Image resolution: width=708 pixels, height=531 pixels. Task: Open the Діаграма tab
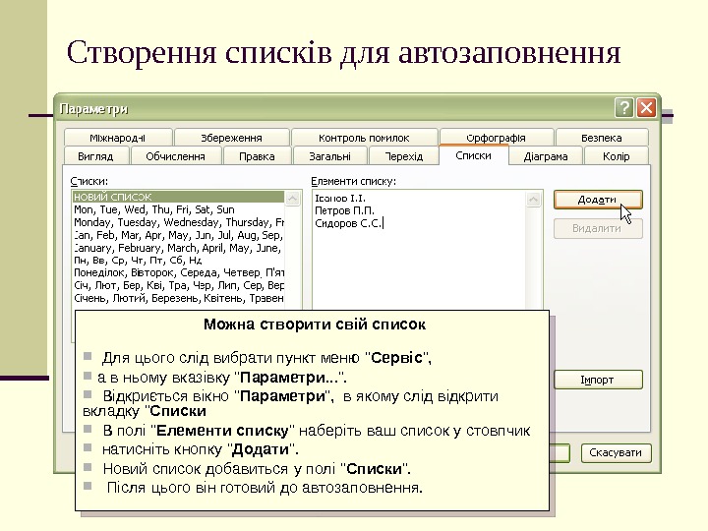(x=546, y=156)
